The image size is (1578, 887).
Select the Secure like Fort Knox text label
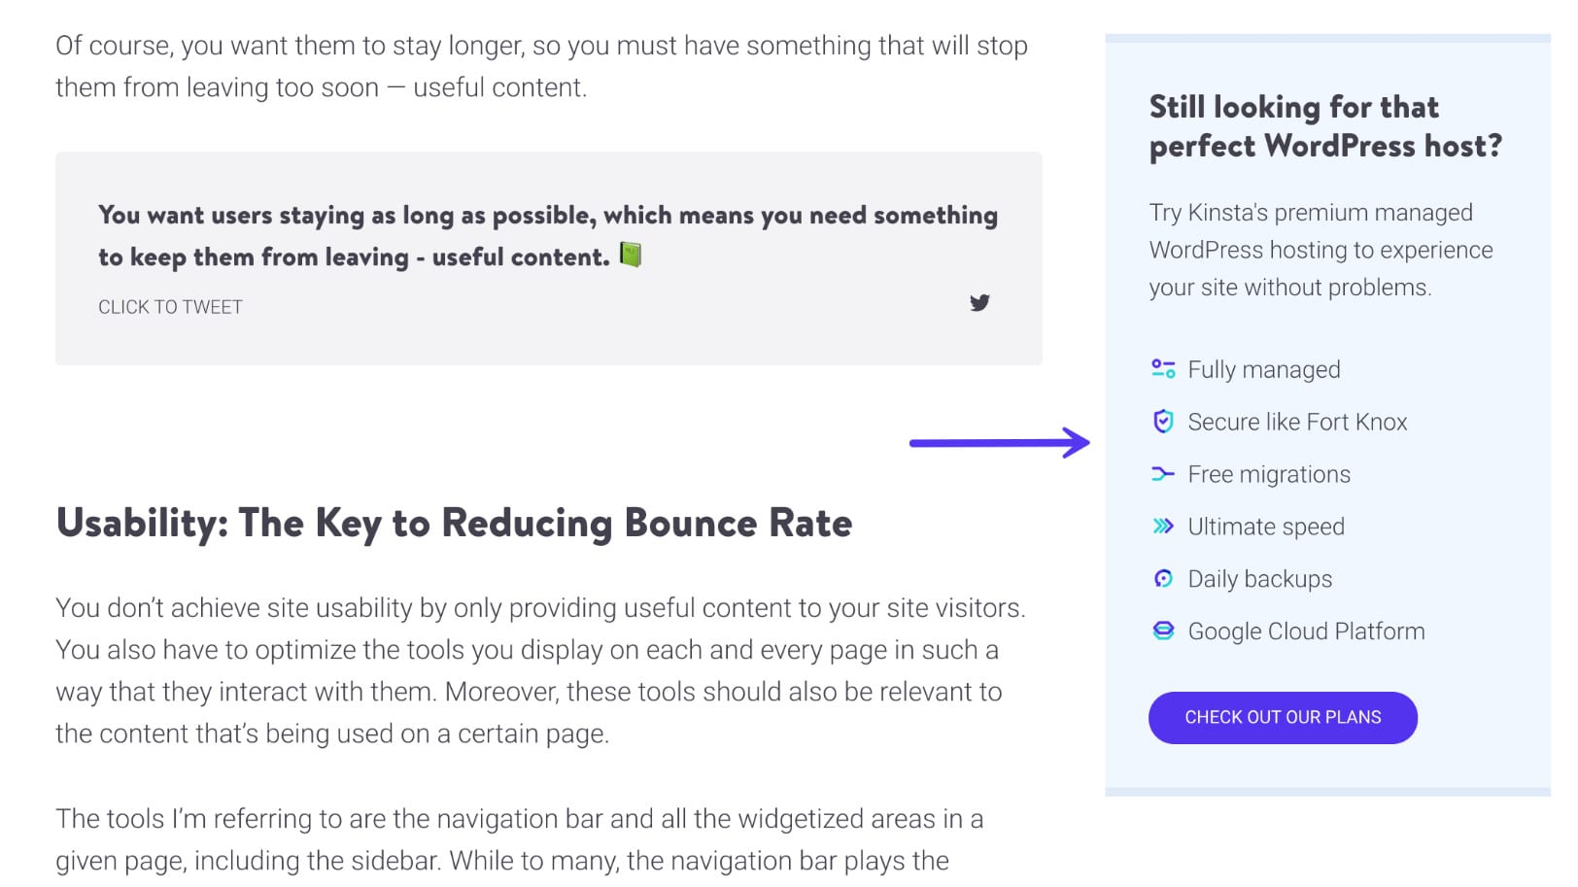[x=1297, y=422]
